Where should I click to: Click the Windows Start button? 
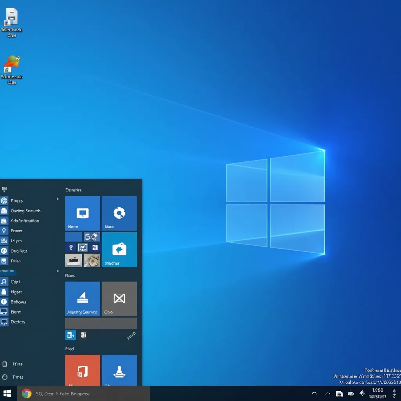point(7,393)
